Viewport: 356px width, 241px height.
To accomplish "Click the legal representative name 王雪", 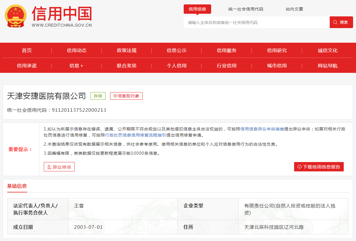I will coord(79,206).
